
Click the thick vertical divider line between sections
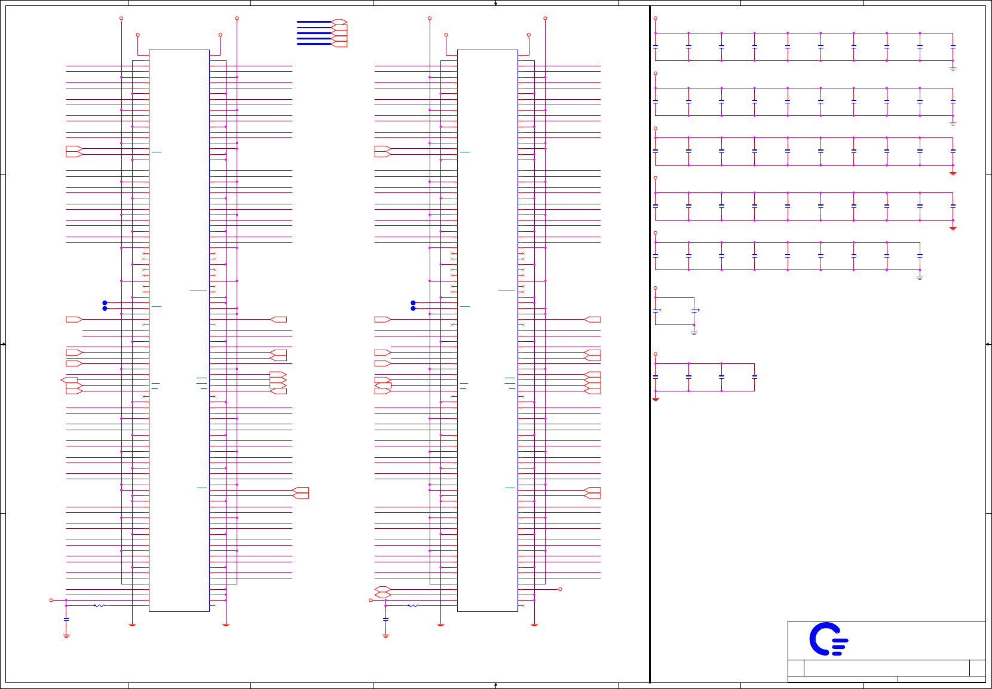tap(650, 344)
